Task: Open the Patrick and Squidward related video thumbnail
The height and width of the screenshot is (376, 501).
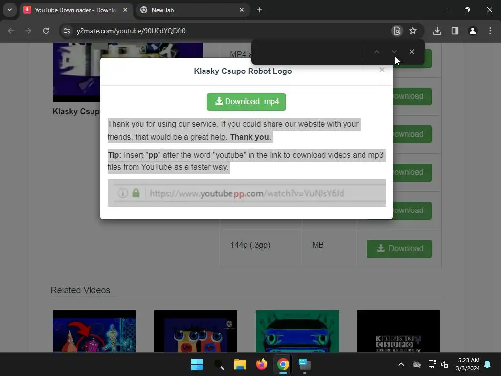Action: point(94,331)
